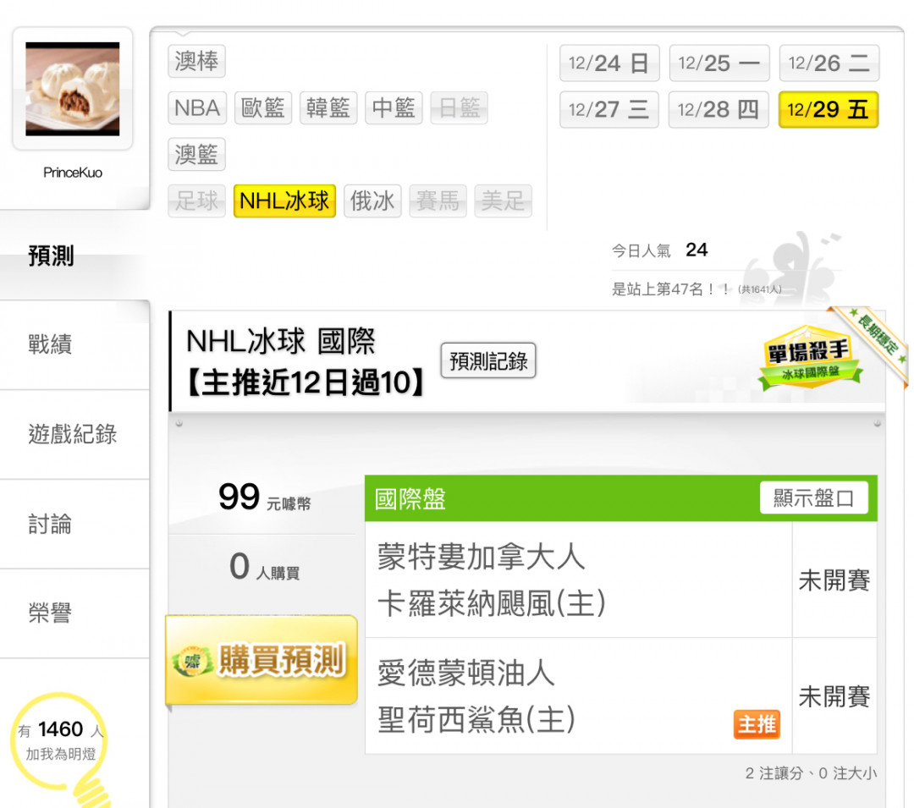Choose date 12/29 五
The image size is (914, 808).
coord(829,109)
